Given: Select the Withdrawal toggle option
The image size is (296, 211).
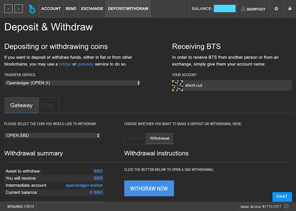Looking at the screenshot, I should tap(160, 138).
